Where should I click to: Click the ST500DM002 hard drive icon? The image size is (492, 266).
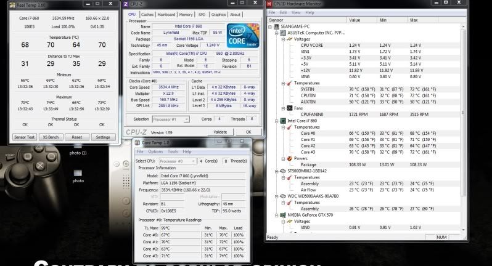point(283,171)
